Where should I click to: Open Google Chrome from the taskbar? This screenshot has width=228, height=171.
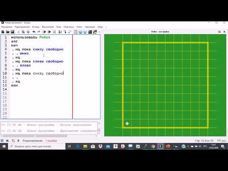tap(153, 146)
